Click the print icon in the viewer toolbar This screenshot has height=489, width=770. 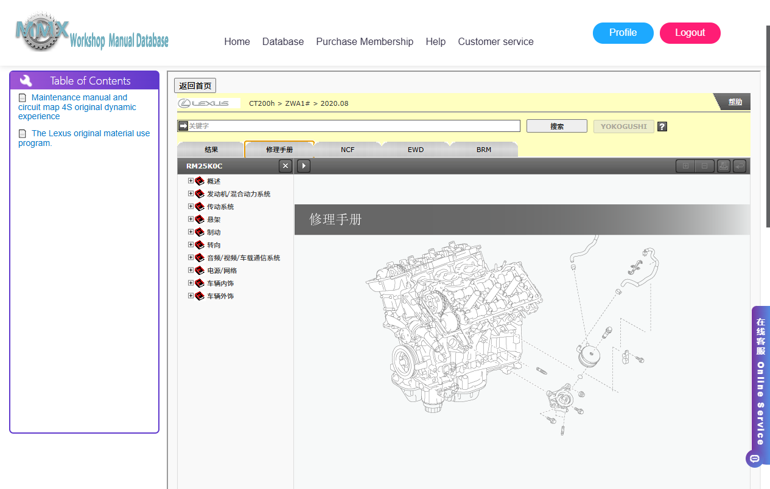click(723, 166)
